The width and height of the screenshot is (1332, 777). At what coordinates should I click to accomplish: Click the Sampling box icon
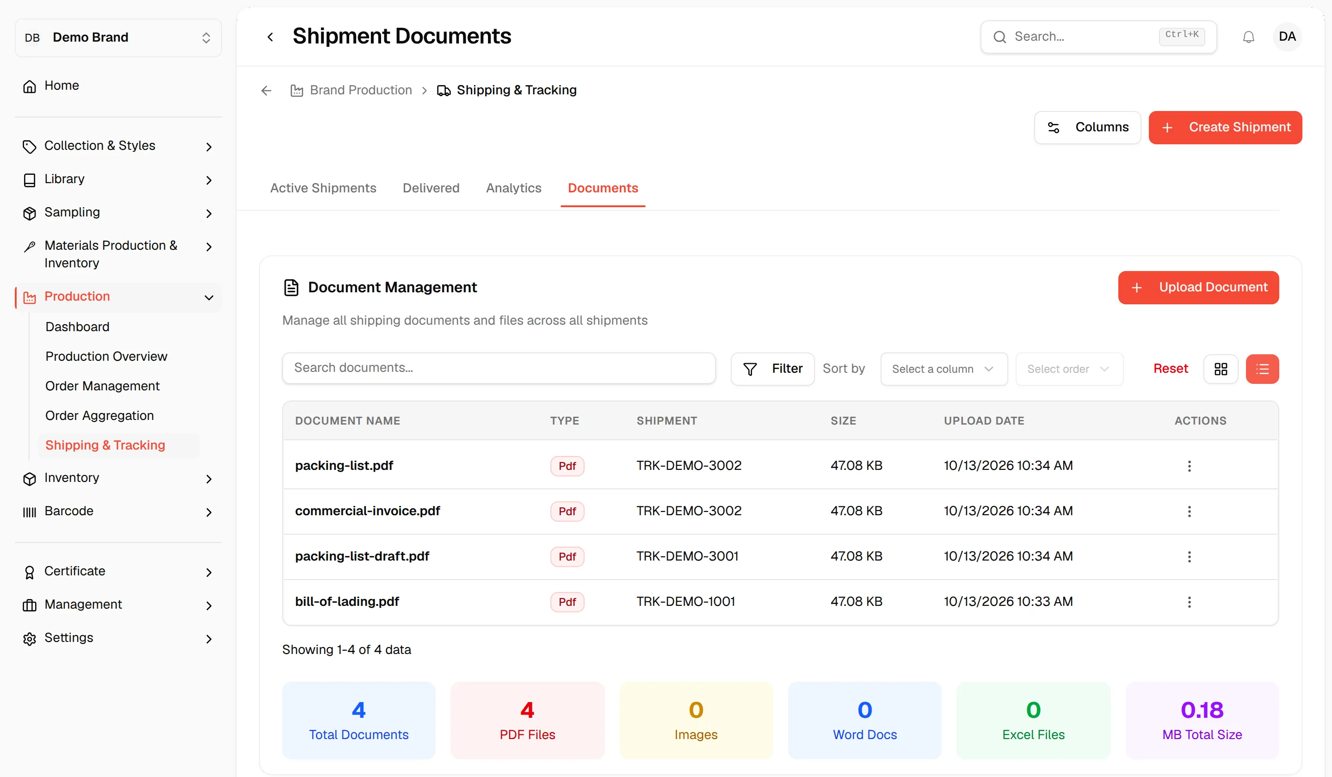click(30, 214)
